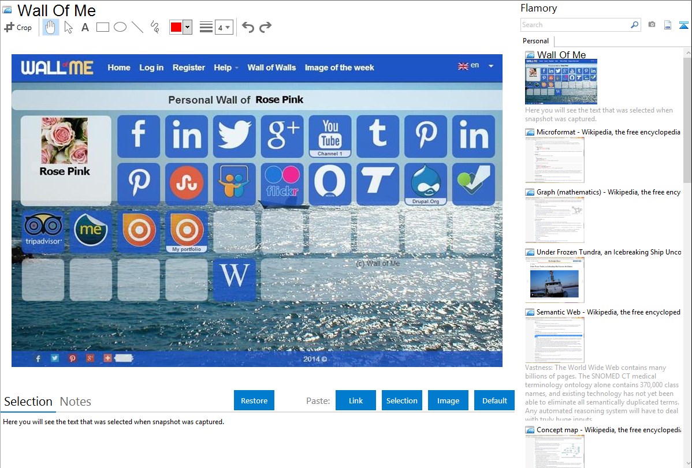Click Rose Pink profile picture

65,140
